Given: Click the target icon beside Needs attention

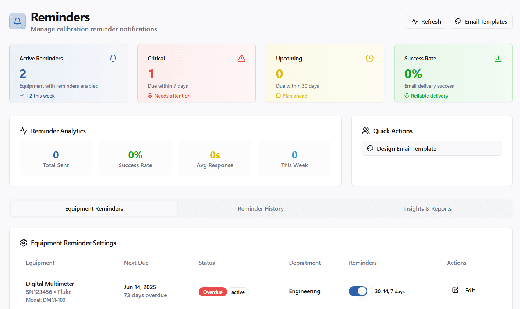Looking at the screenshot, I should (x=150, y=96).
